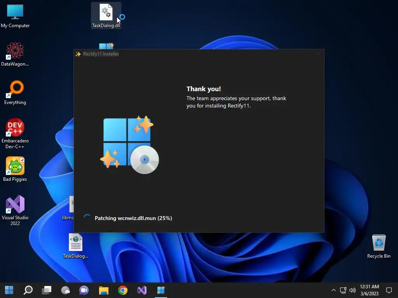Select the TaskDialog document icon below installer

click(x=76, y=246)
